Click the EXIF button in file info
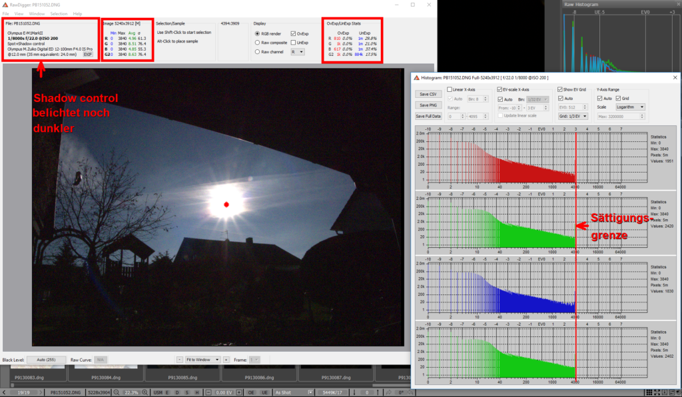The height and width of the screenshot is (397, 682). coord(87,53)
